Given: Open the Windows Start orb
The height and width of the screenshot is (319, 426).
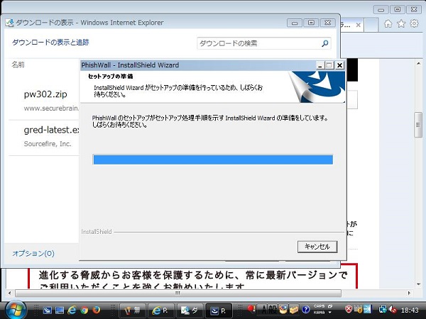Looking at the screenshot, I should pyautogui.click(x=16, y=310).
